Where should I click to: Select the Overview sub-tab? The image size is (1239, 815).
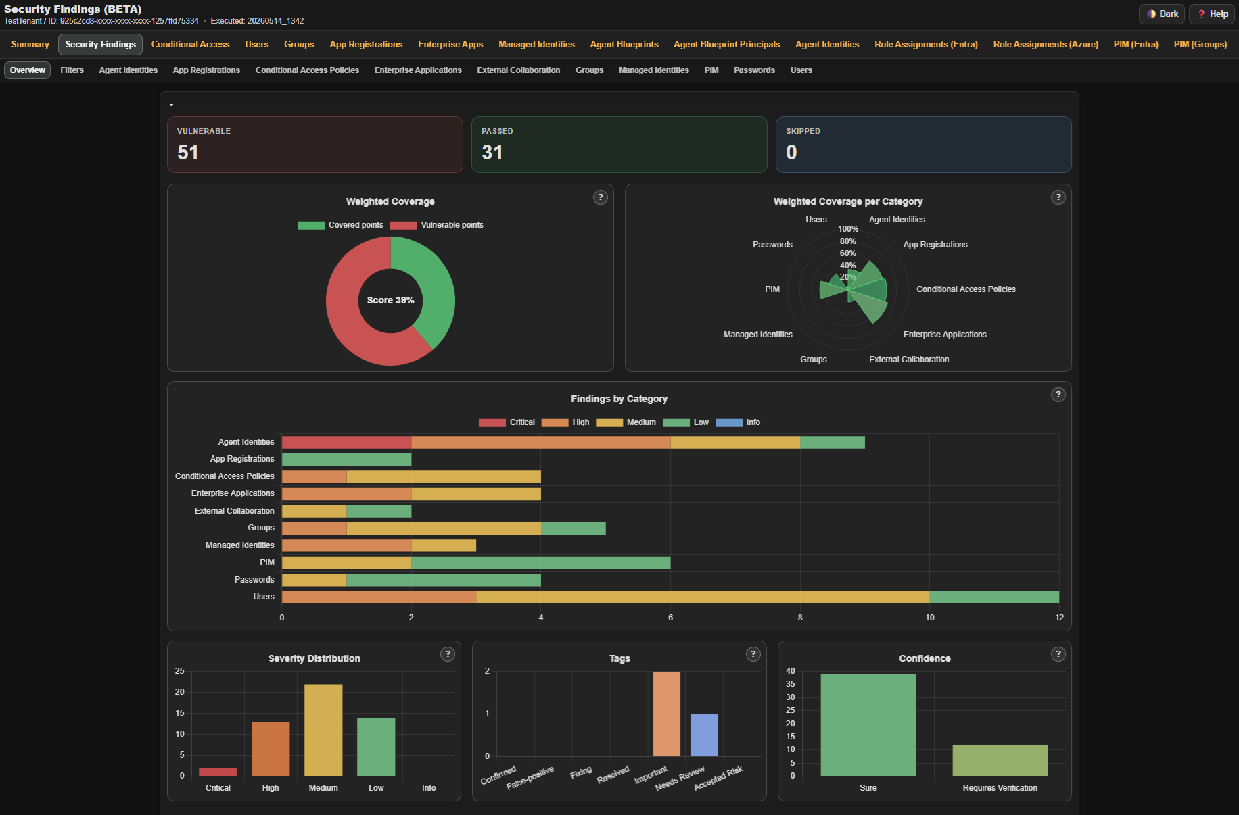point(28,70)
